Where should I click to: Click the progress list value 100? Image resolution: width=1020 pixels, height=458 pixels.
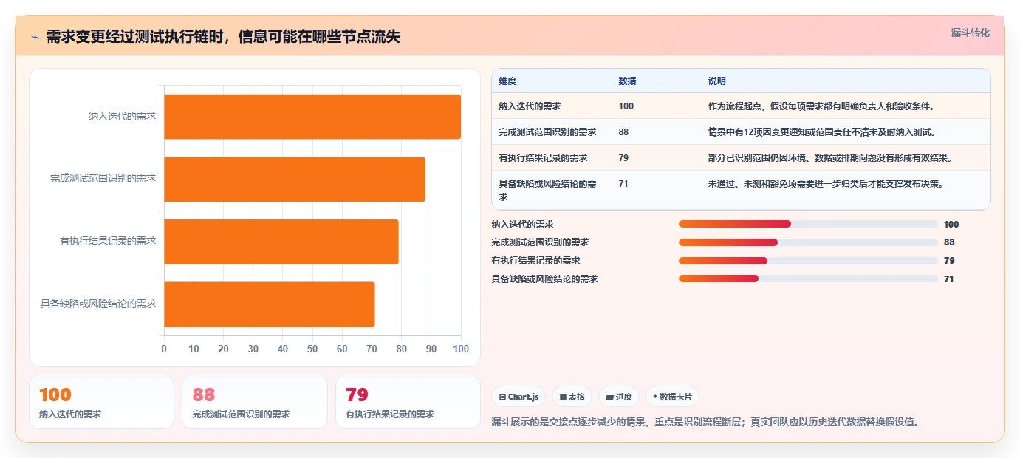(x=951, y=225)
